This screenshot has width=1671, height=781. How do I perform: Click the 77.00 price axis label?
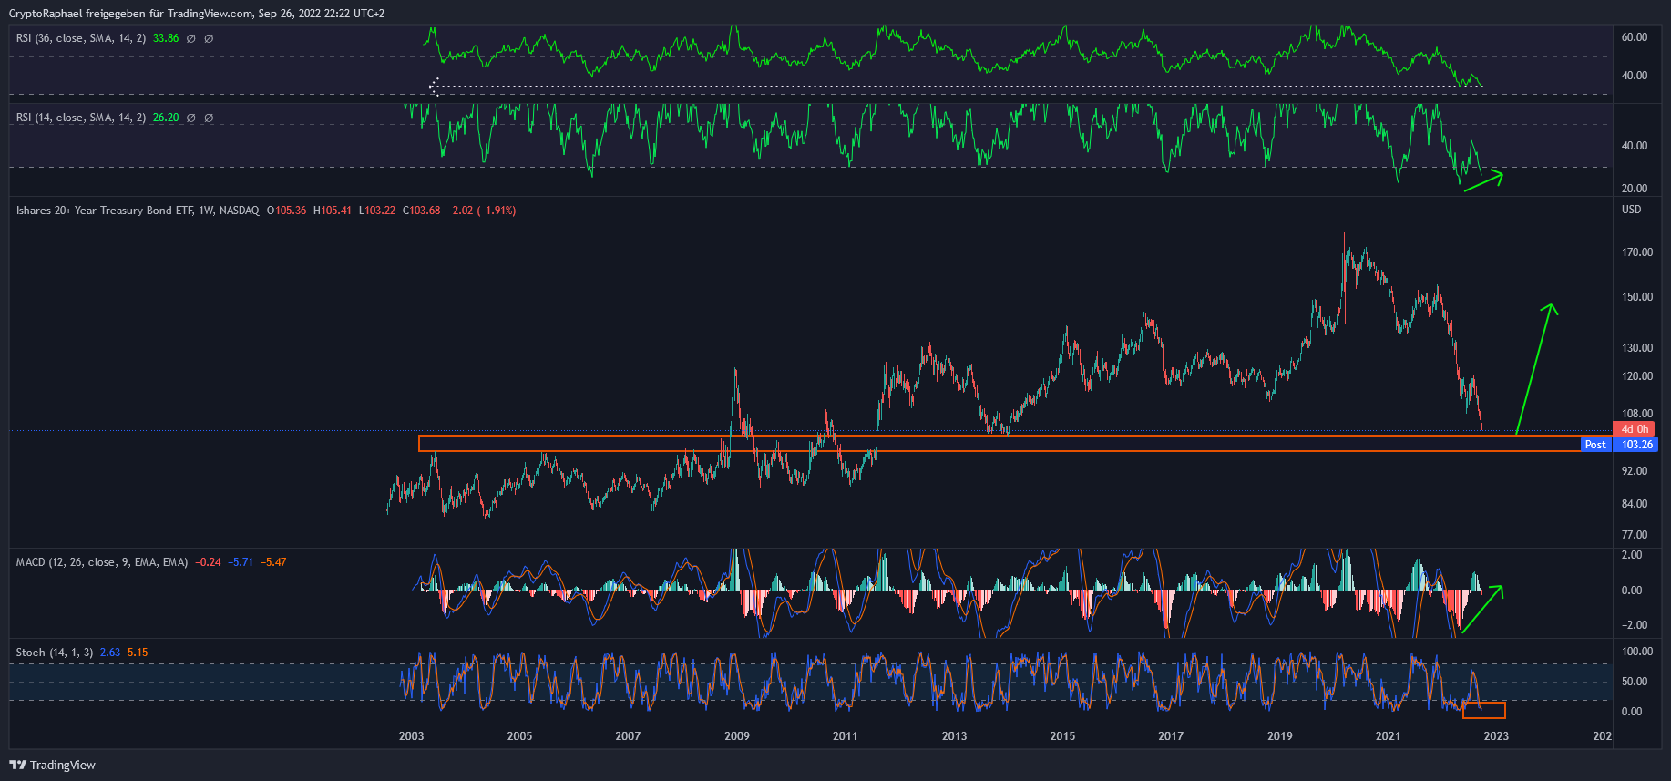1635,535
